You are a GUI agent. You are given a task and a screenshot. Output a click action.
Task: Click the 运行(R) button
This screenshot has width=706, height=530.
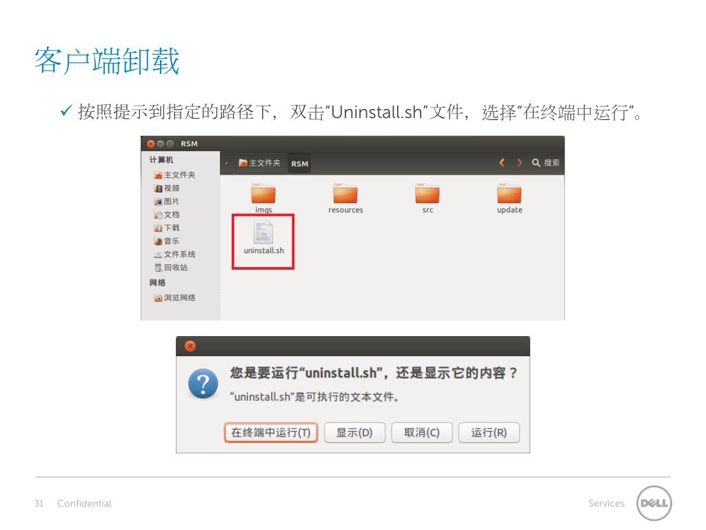(489, 433)
